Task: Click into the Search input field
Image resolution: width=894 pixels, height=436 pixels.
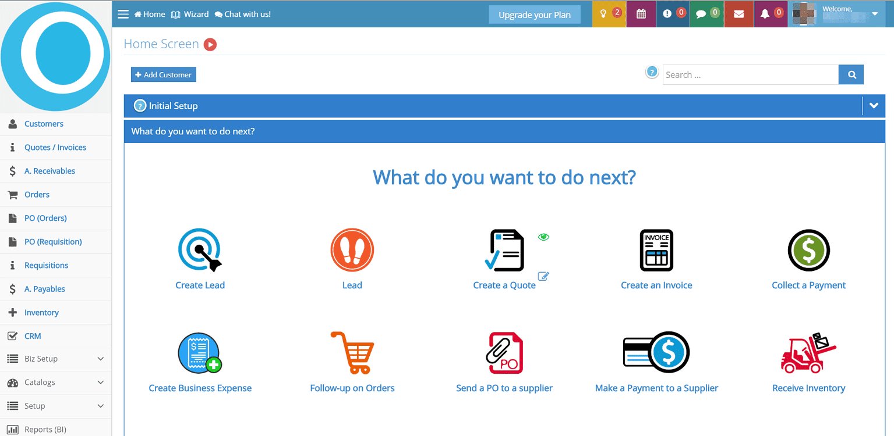Action: tap(750, 74)
